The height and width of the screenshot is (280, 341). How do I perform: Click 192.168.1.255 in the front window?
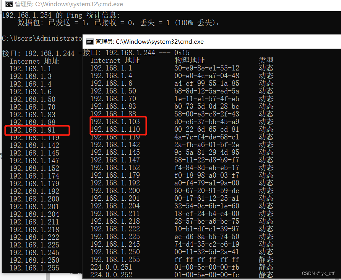(x=115, y=260)
